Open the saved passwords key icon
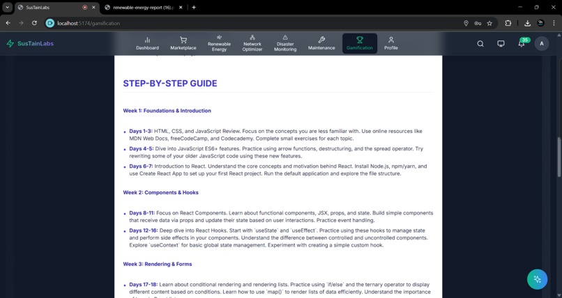The width and height of the screenshot is (562, 298). (478, 23)
